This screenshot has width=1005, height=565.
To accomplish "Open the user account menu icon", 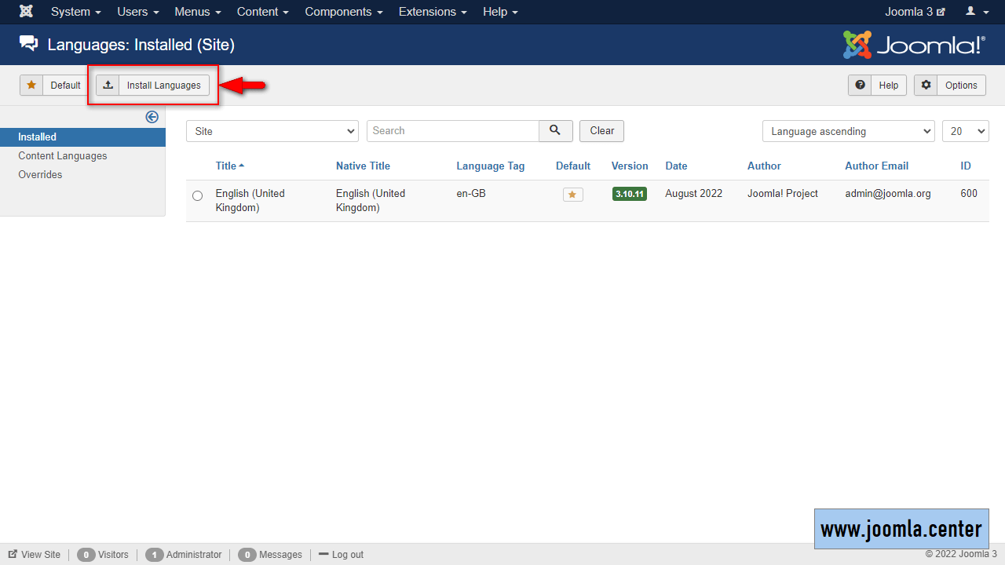I will pos(977,12).
